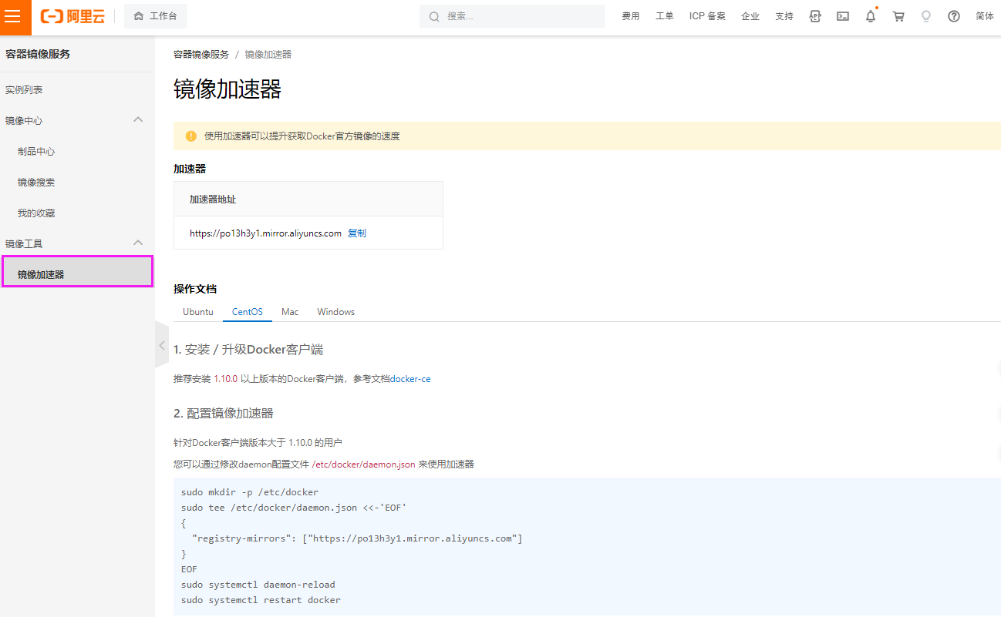Click the yellow warning icon in the banner
Viewport: 1001px width, 617px height.
coord(191,136)
